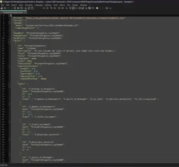Show the Document List panel icon

click(83, 8)
